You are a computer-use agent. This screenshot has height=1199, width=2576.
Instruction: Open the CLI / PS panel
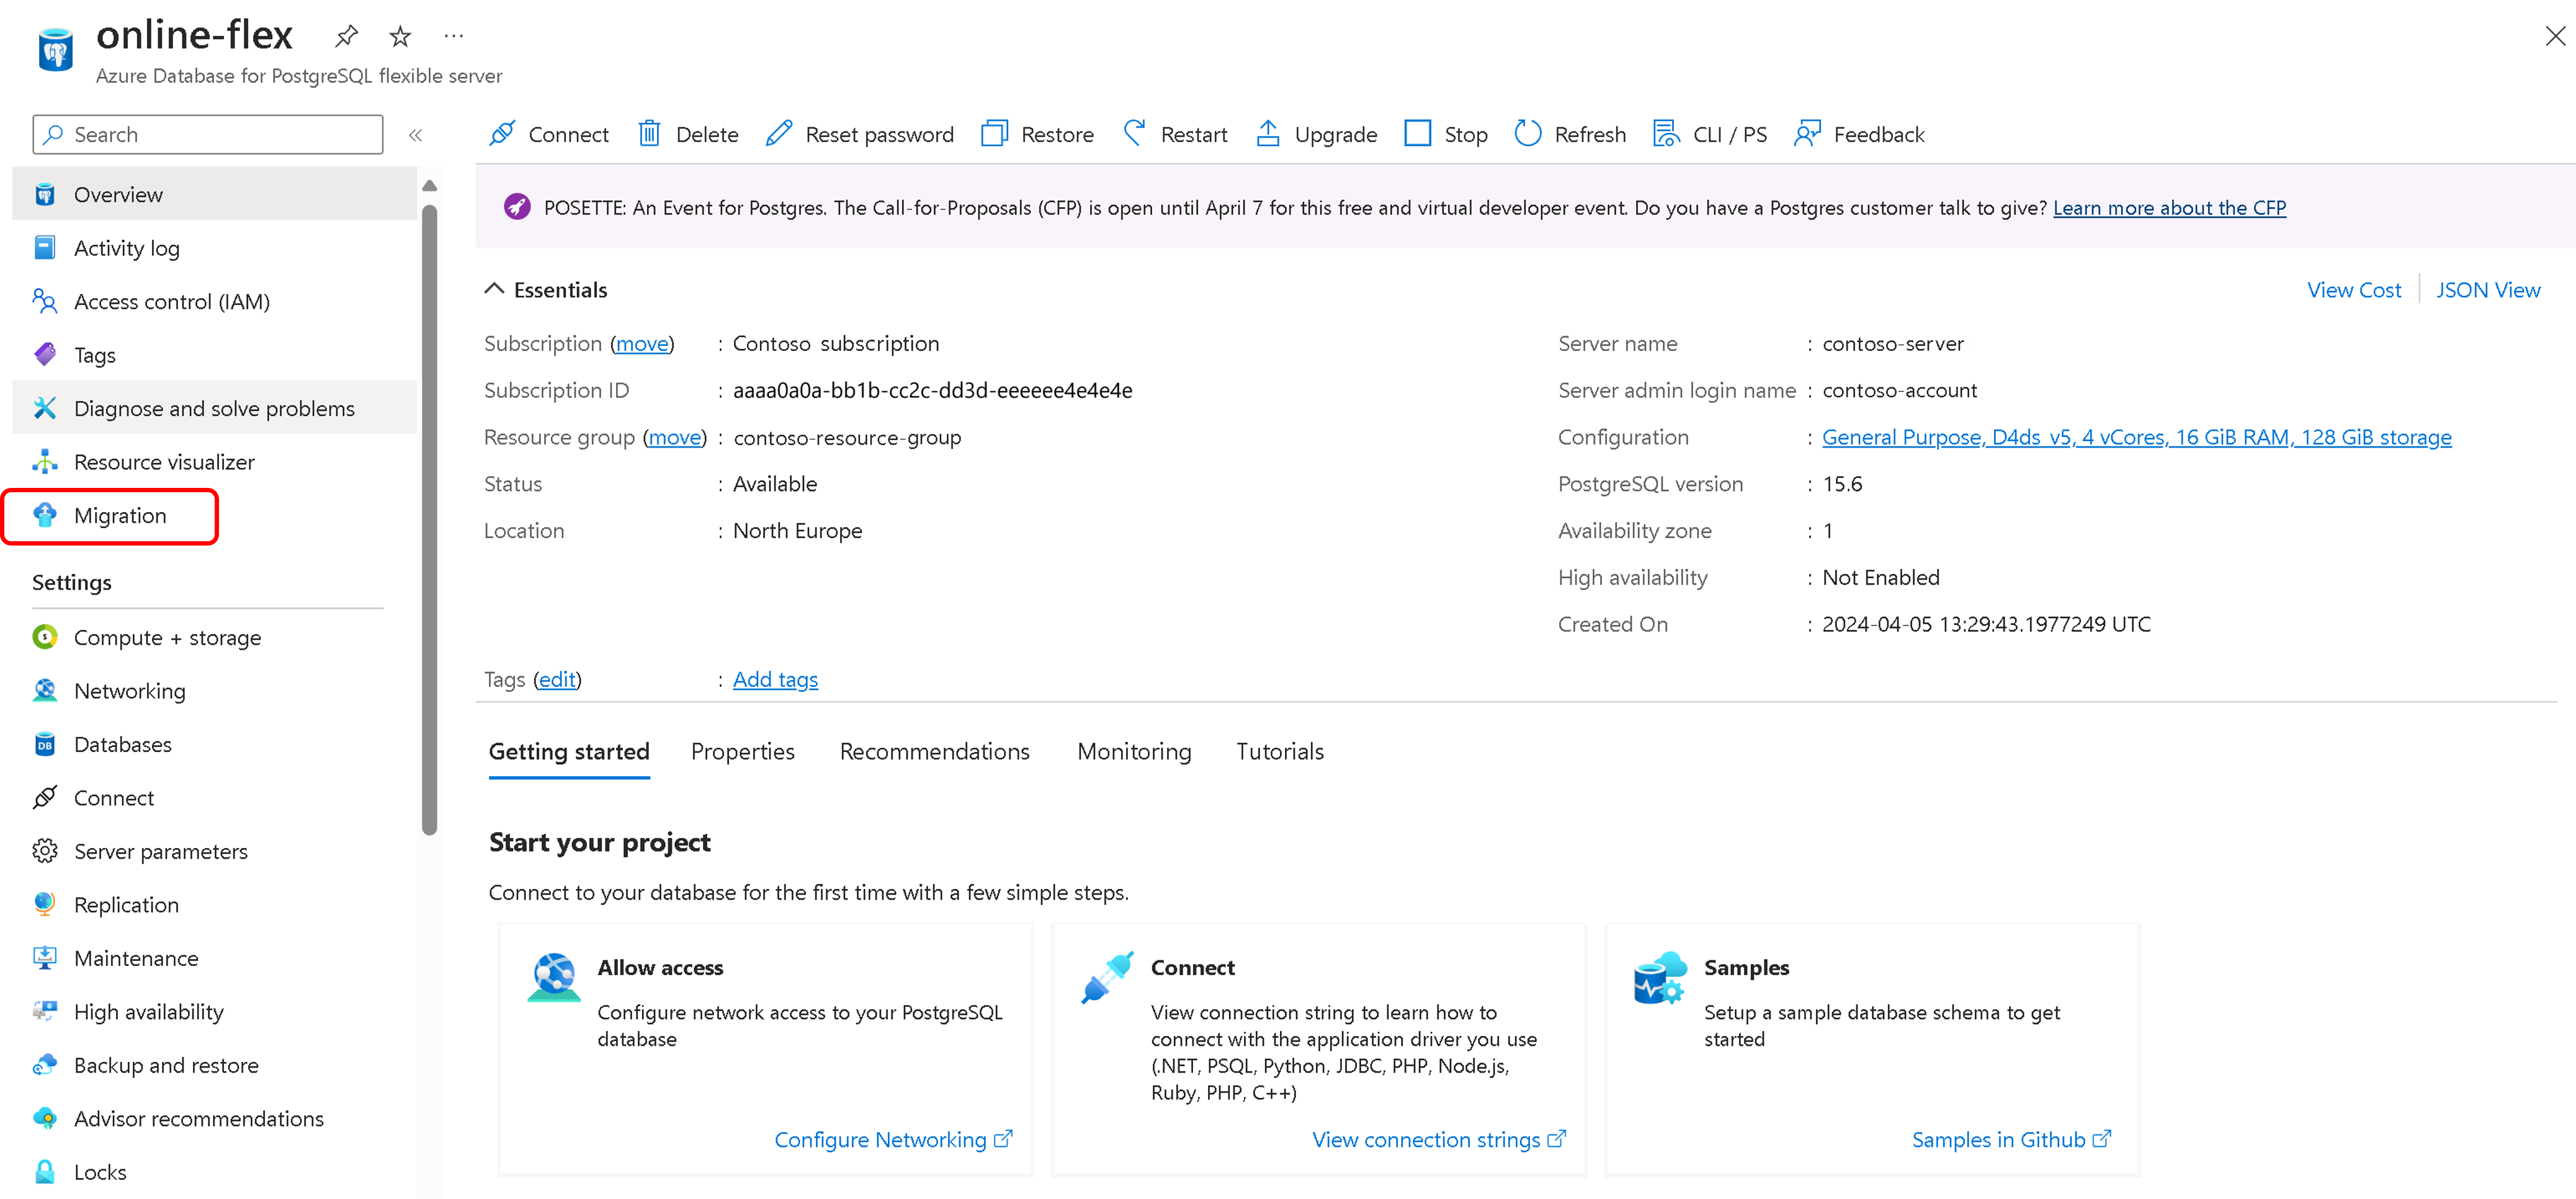pyautogui.click(x=1710, y=134)
